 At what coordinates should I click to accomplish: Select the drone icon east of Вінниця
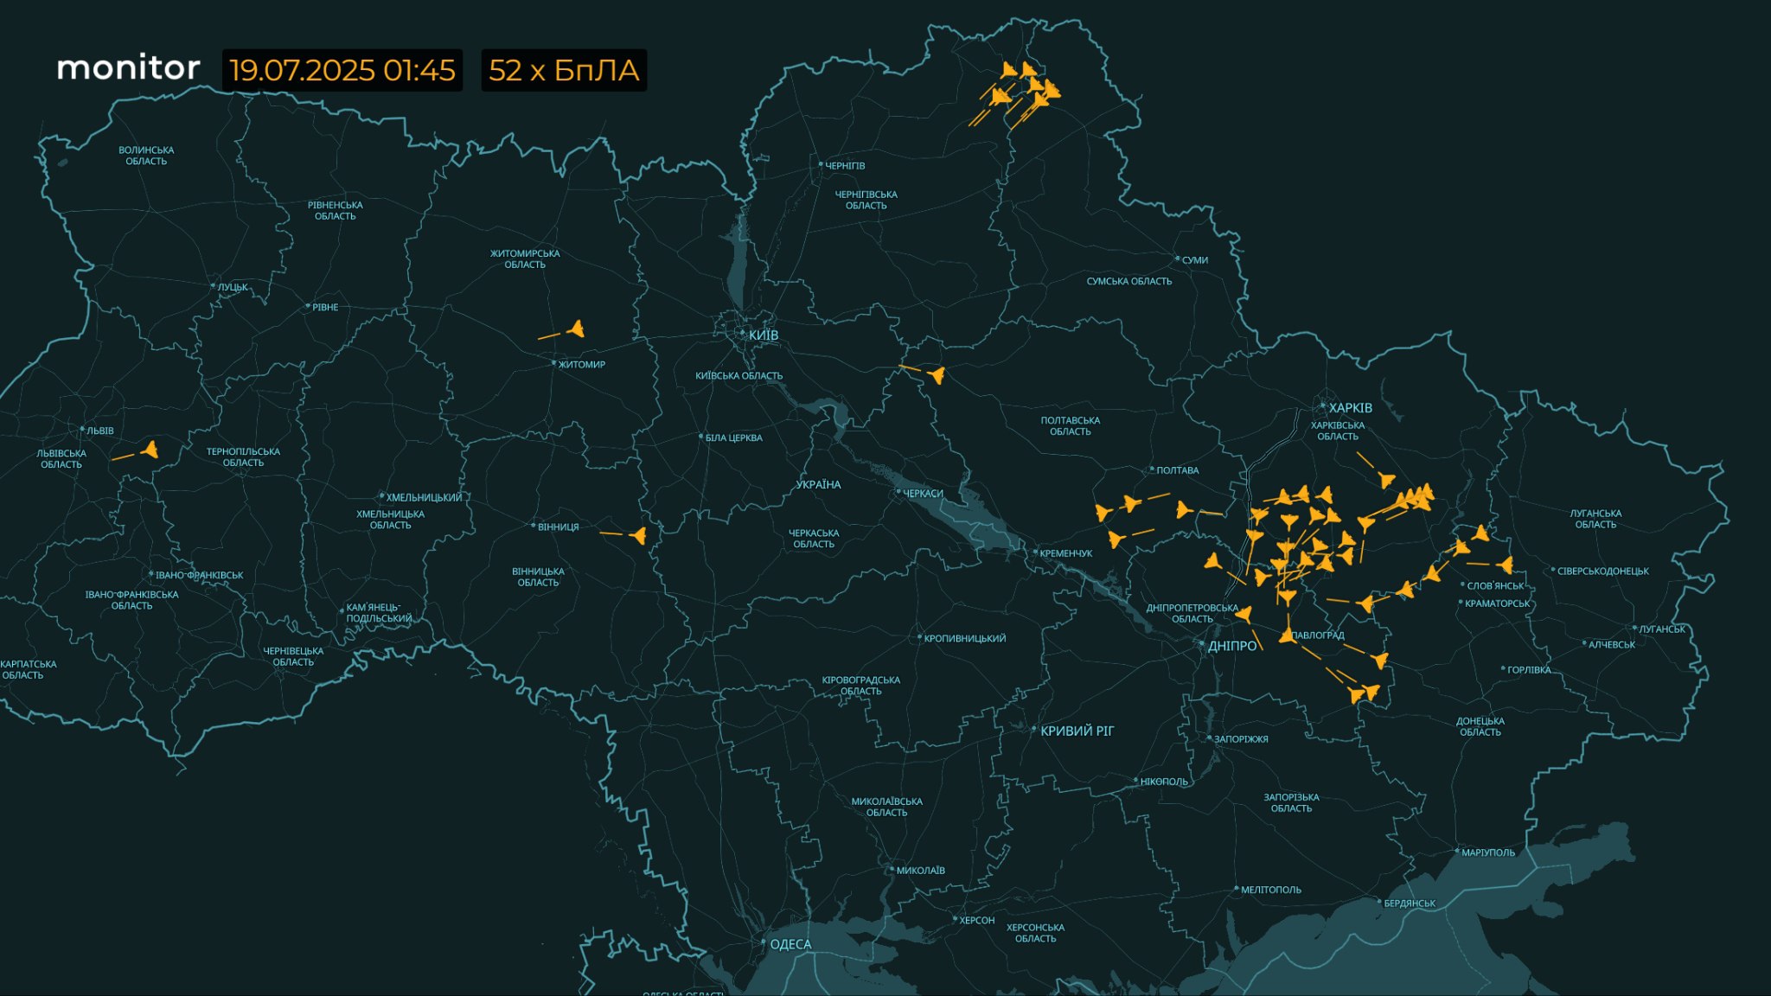(639, 536)
